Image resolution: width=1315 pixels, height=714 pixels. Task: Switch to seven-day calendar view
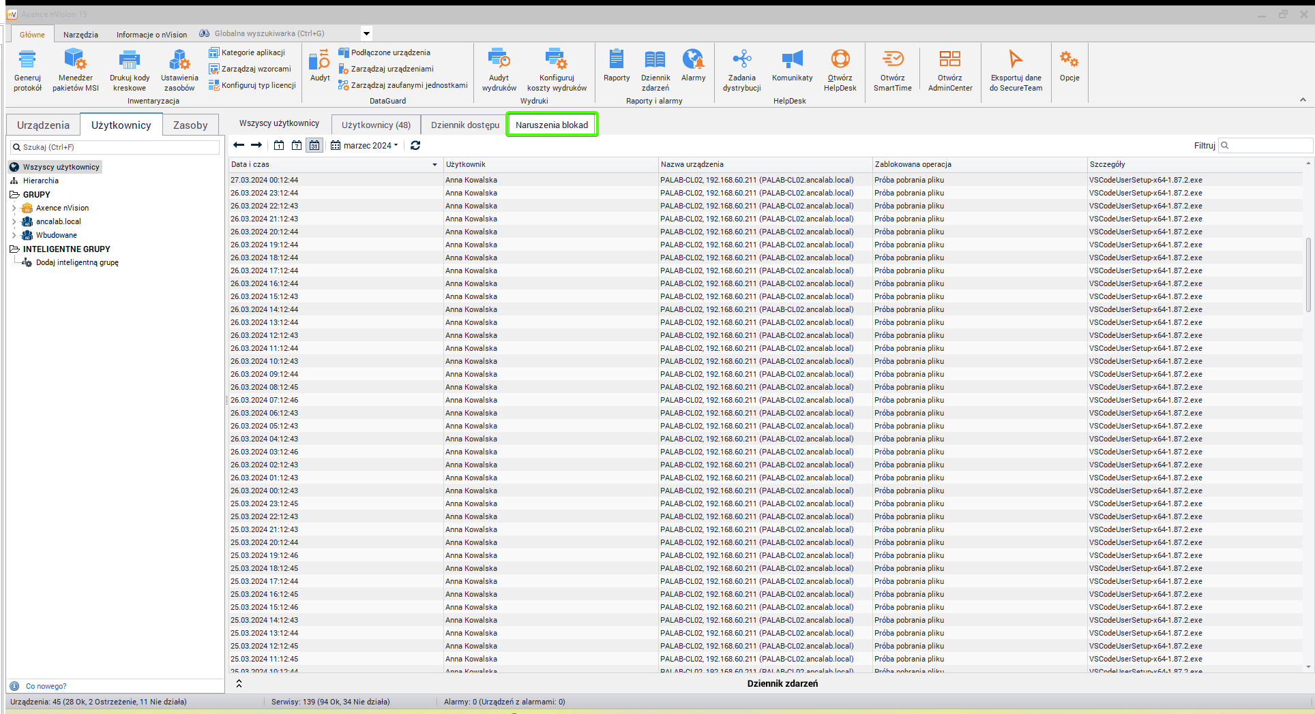click(x=297, y=145)
